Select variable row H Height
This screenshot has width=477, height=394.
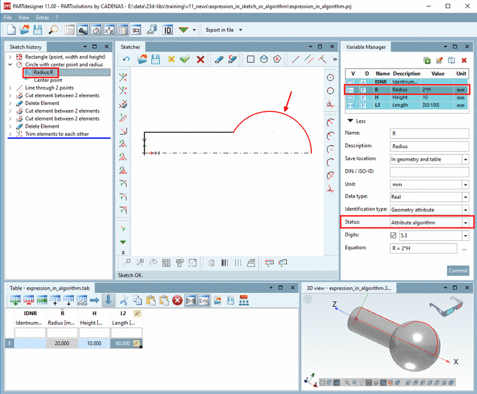(407, 98)
